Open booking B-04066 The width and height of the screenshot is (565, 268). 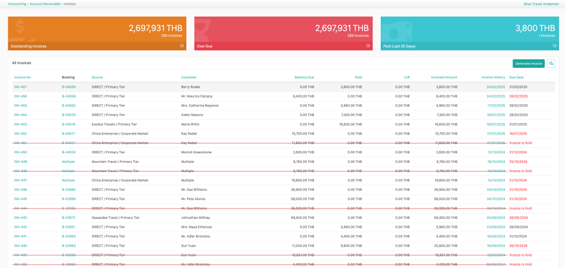coord(68,97)
